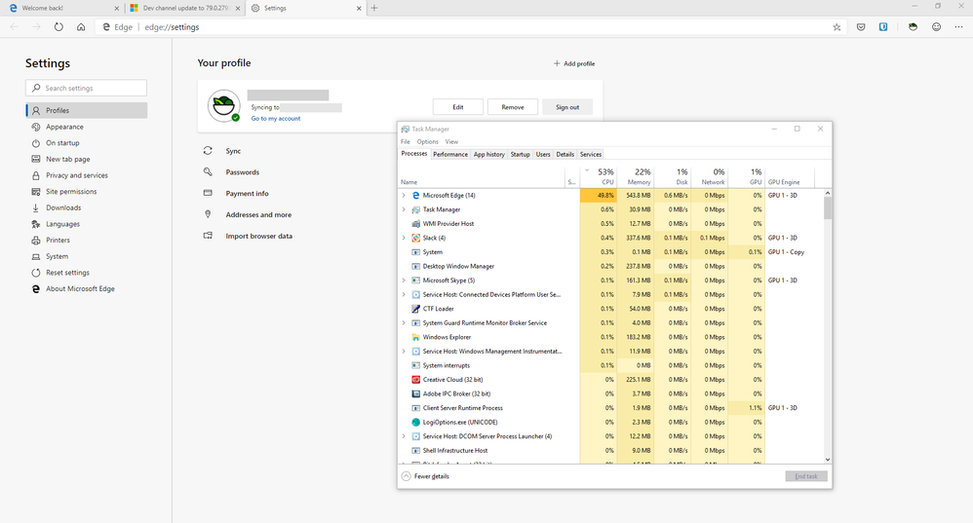
Task: Open the Settings and more ellipsis menu
Action: [958, 27]
